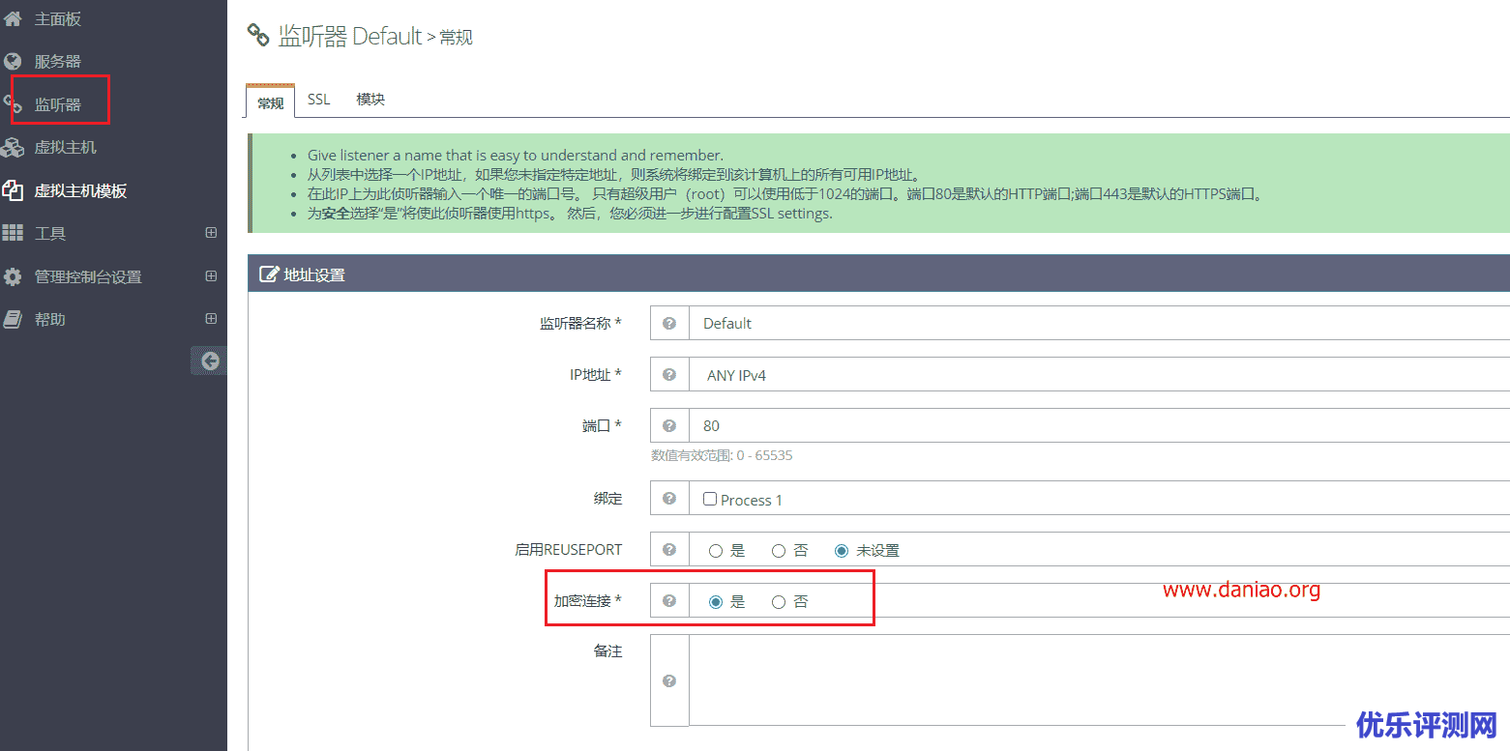
Task: Click the 帮助 book icon
Action: pyautogui.click(x=13, y=319)
